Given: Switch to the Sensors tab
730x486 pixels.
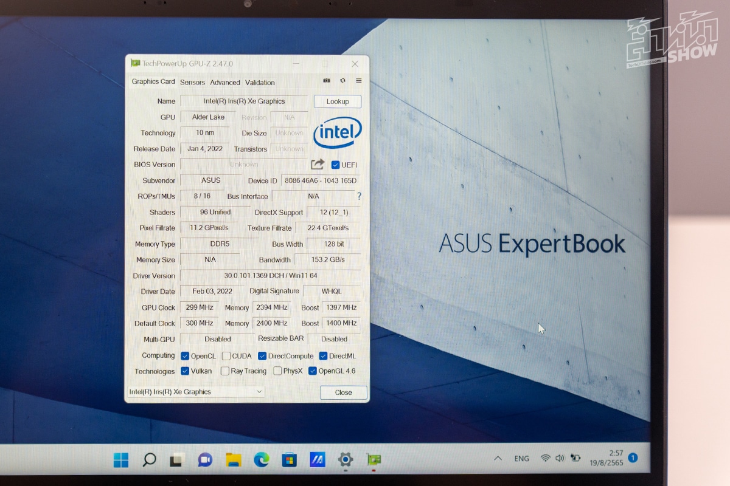Looking at the screenshot, I should pyautogui.click(x=192, y=83).
